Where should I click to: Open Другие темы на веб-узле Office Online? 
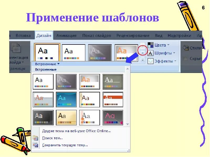pyautogui.click(x=76, y=131)
